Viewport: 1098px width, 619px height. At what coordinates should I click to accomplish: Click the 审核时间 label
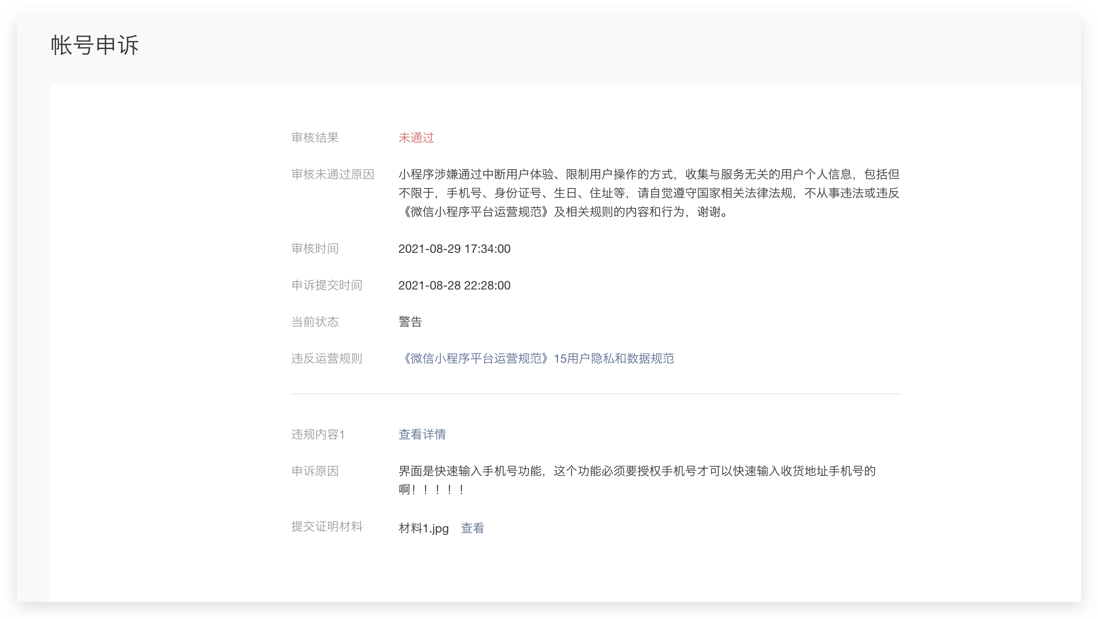(315, 248)
